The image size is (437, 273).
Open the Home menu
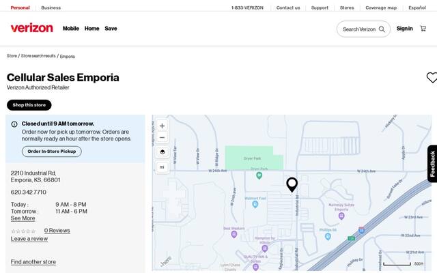tap(91, 29)
